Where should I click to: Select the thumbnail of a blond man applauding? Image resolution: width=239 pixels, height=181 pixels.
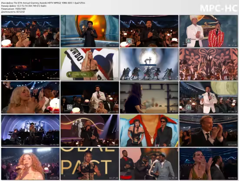point(209,131)
